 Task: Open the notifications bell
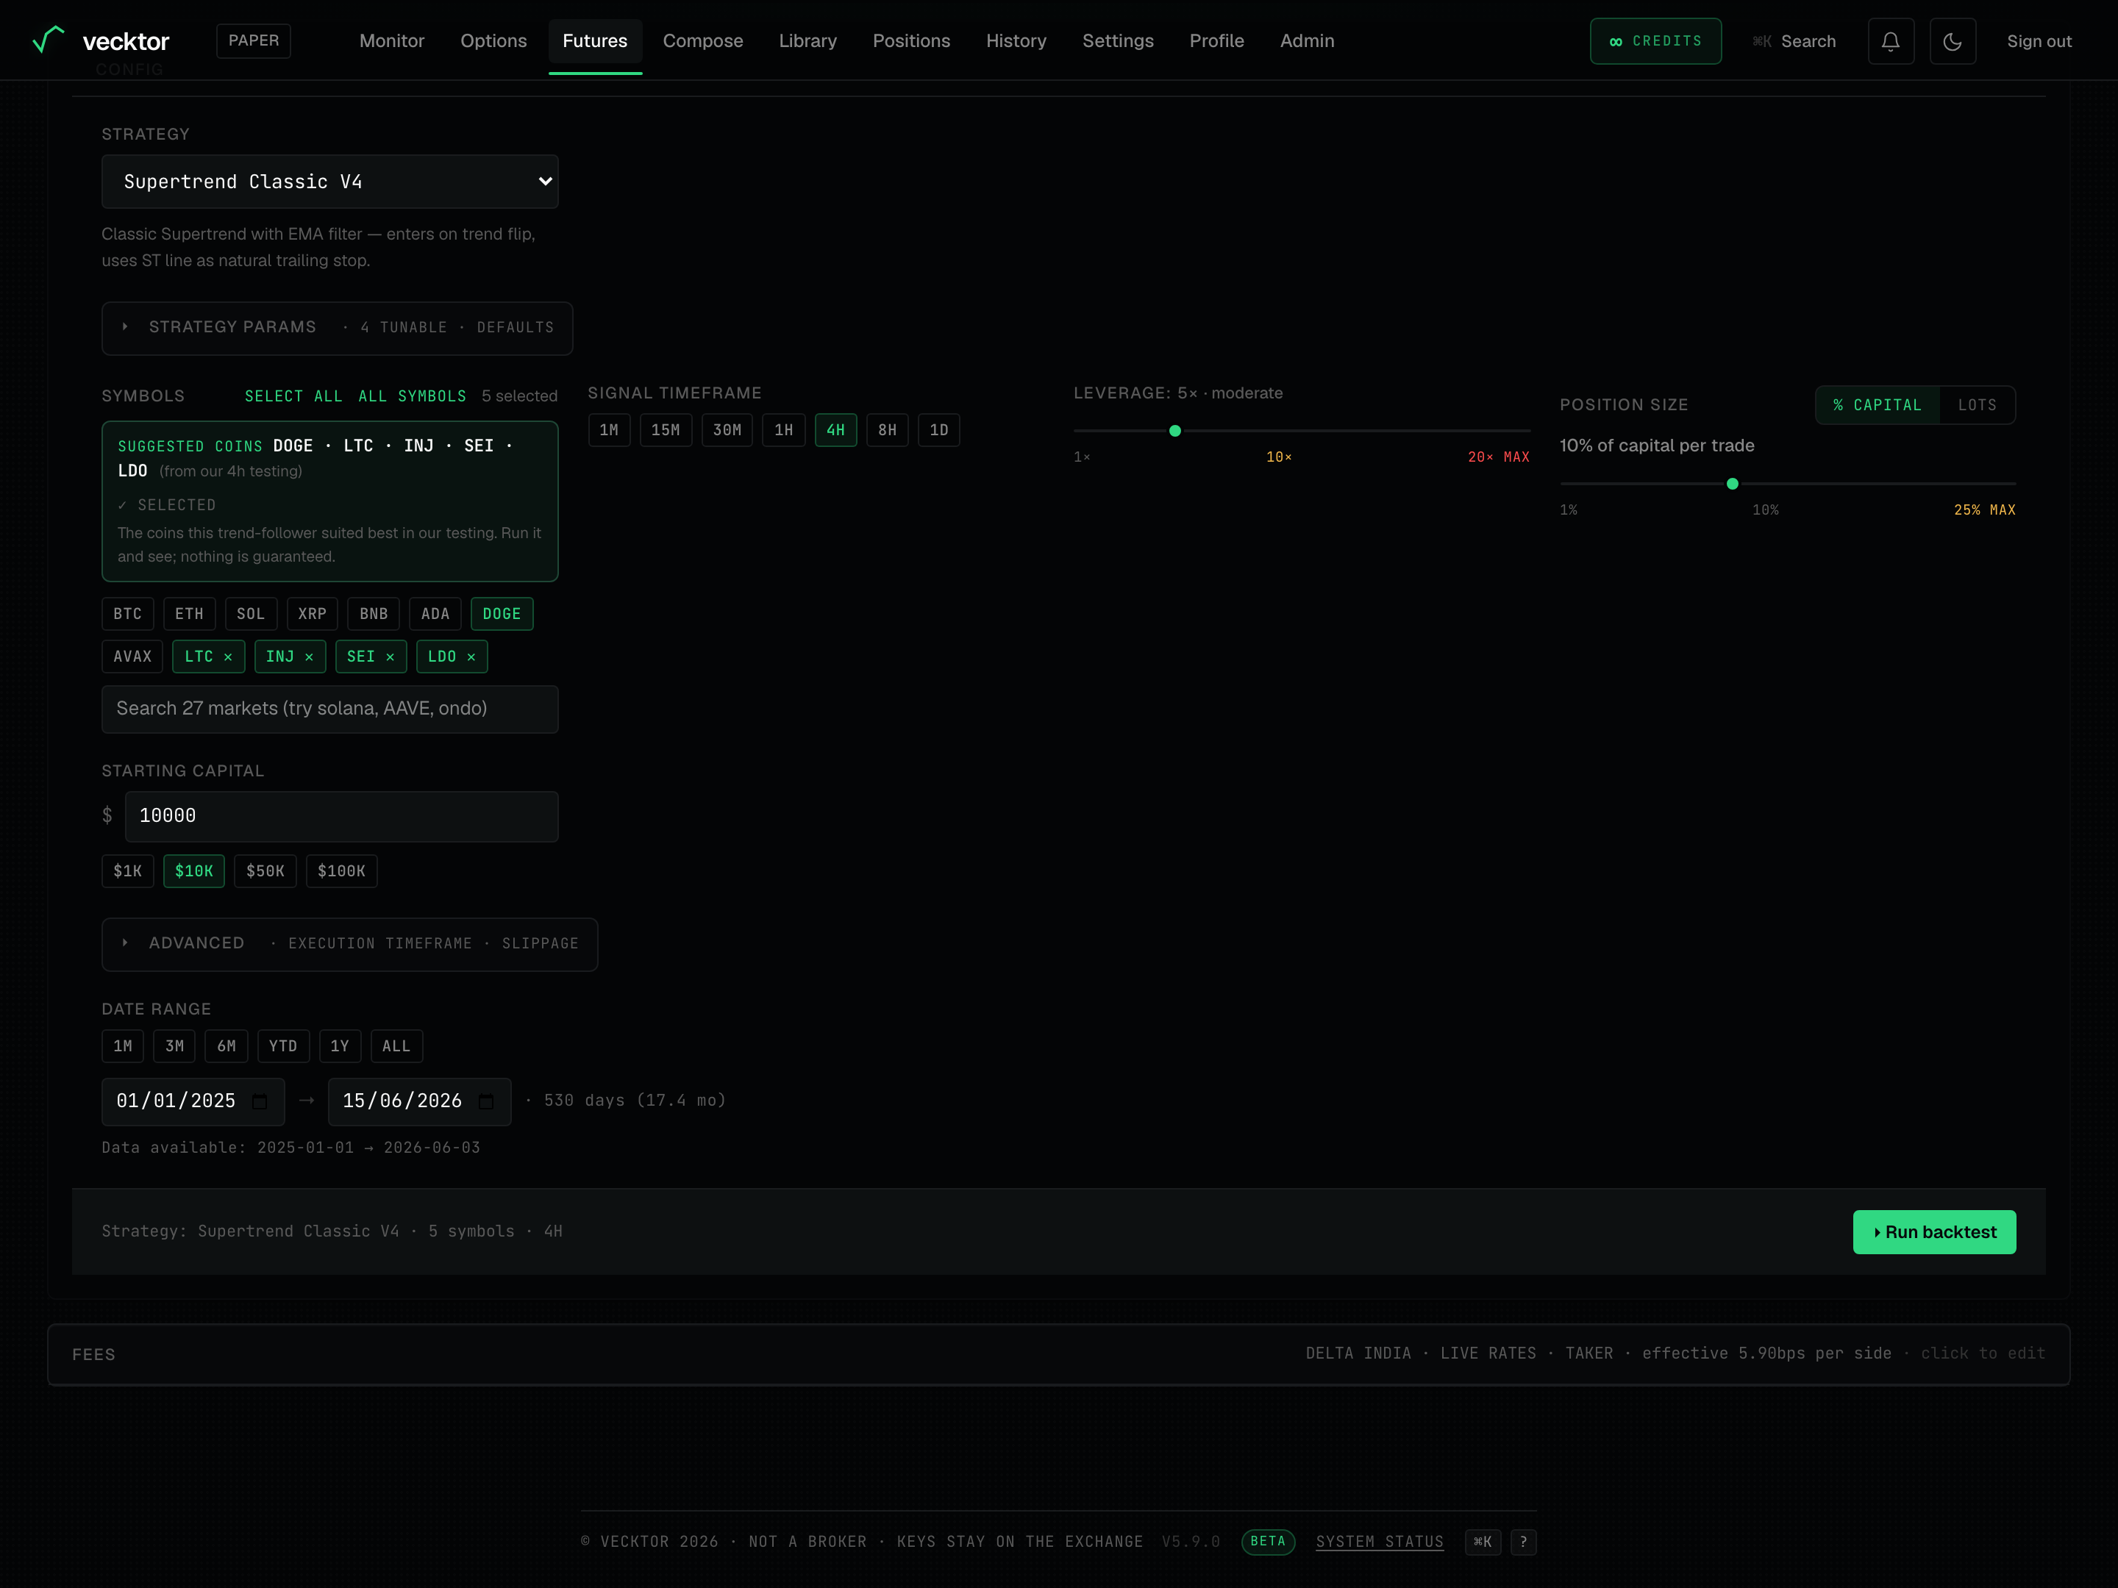coord(1890,41)
